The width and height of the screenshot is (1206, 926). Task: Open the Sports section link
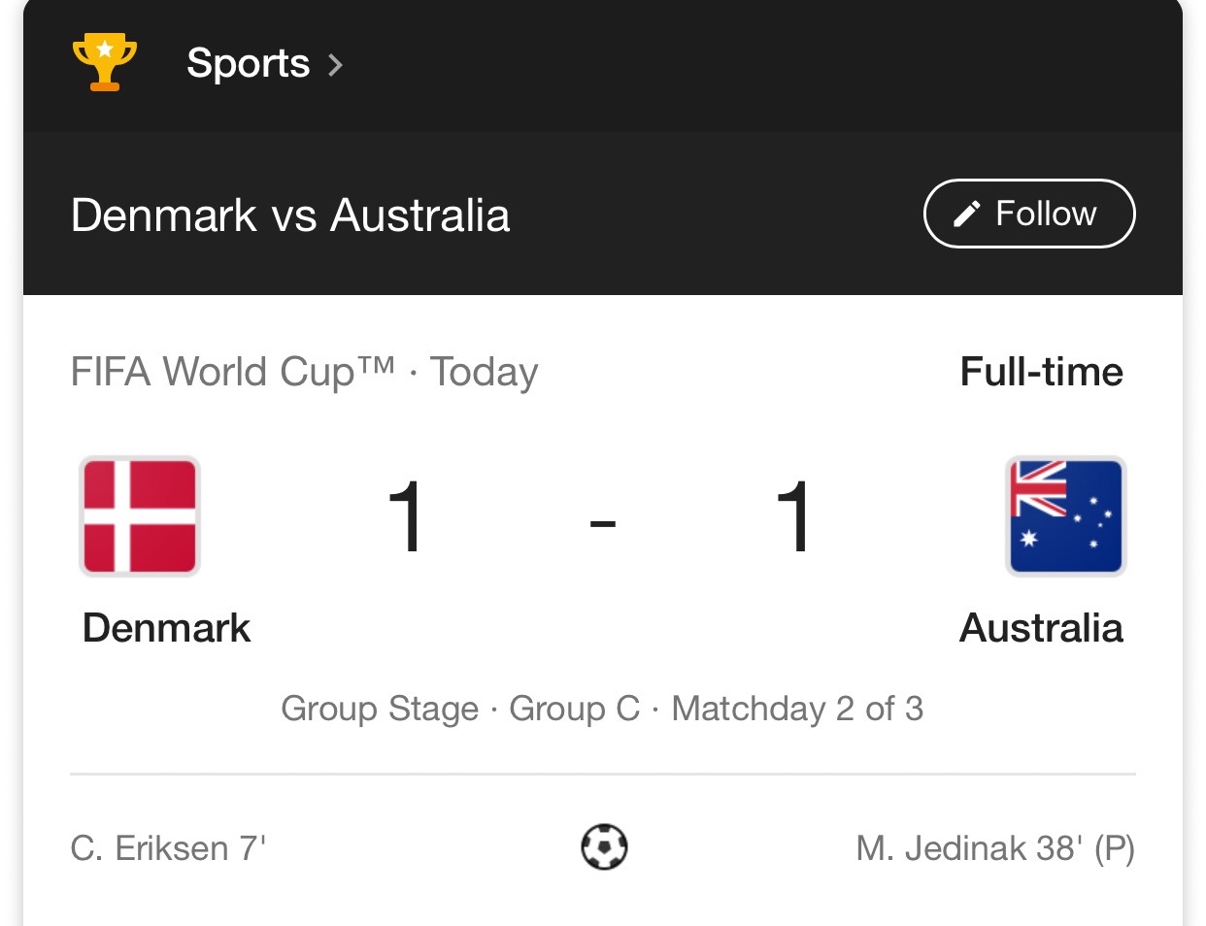[248, 63]
